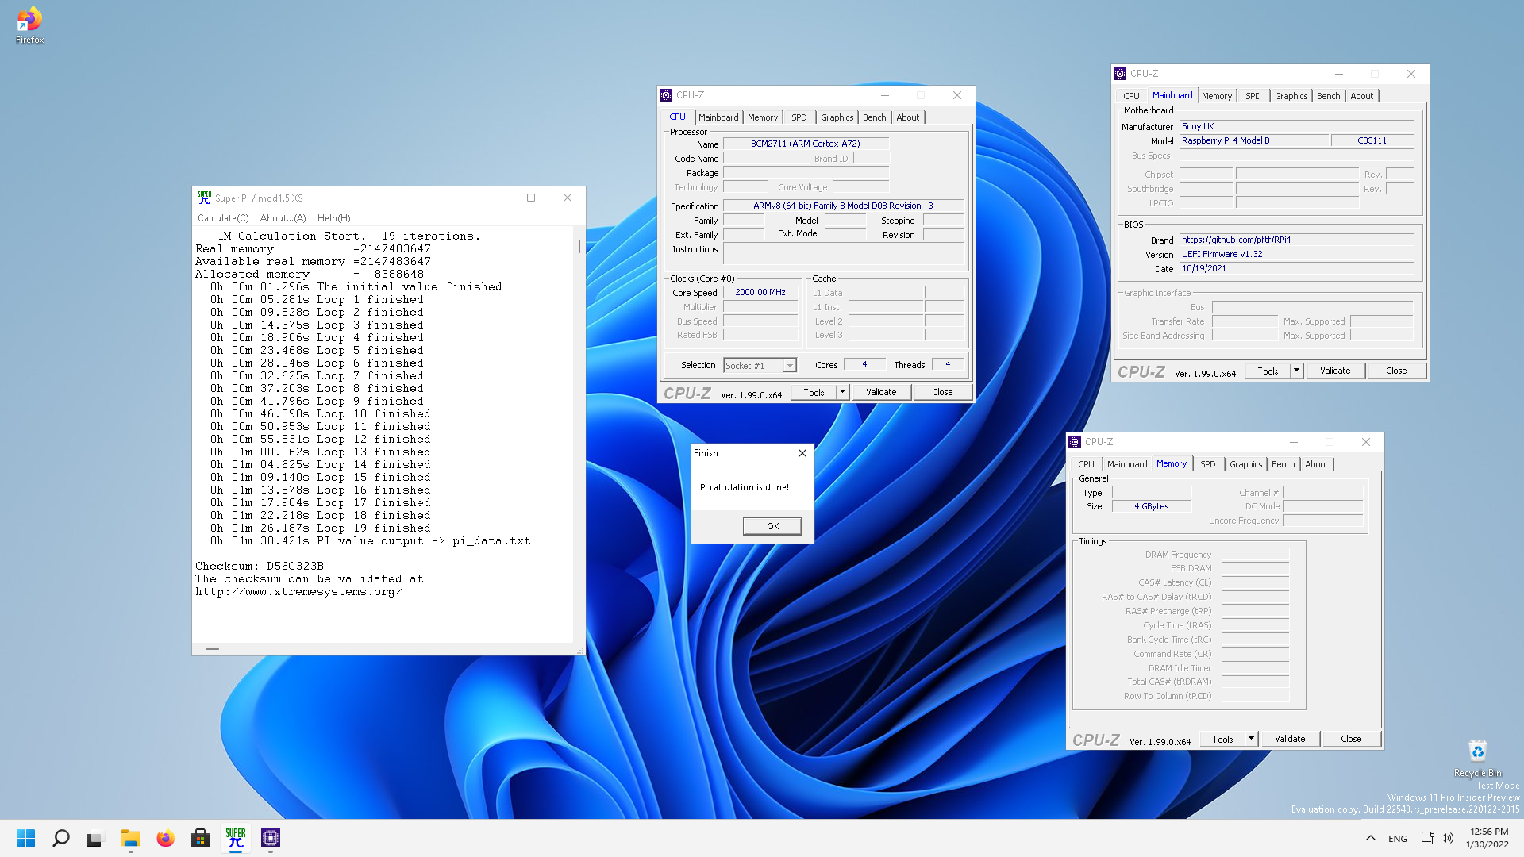
Task: Select the About tab in the CPU window
Action: [x=908, y=117]
